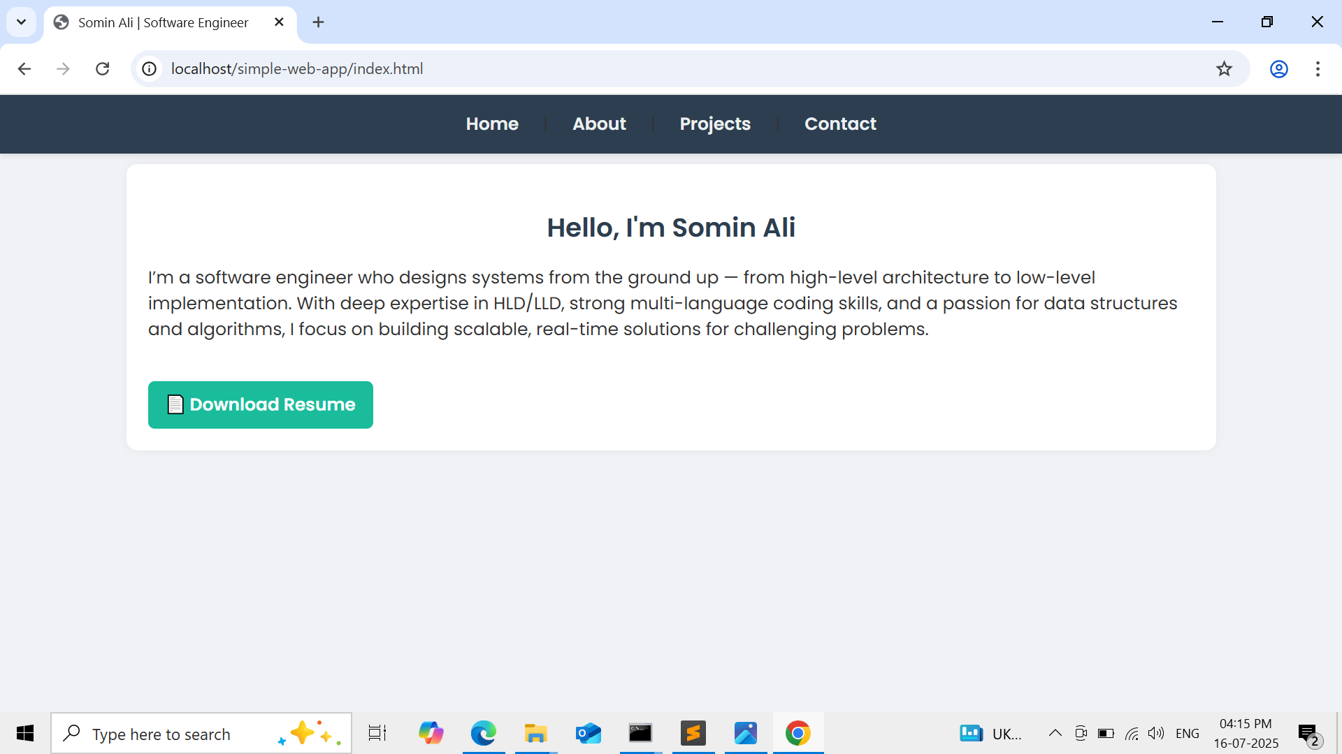This screenshot has height=754, width=1342.
Task: Open Chrome's three-dot menu
Action: (x=1318, y=68)
